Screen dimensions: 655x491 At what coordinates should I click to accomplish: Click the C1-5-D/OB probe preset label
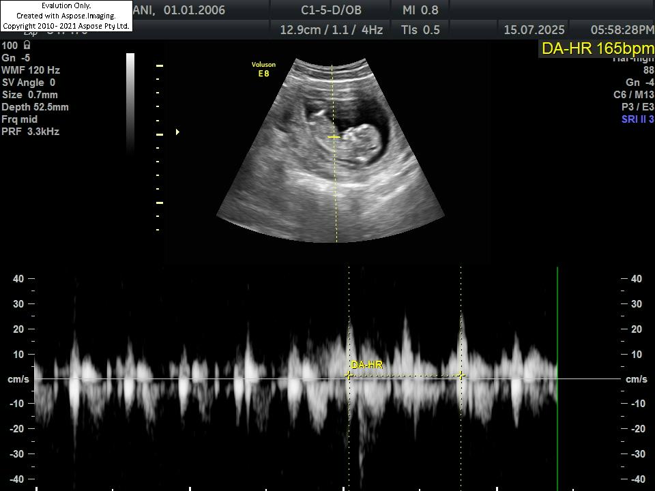331,10
